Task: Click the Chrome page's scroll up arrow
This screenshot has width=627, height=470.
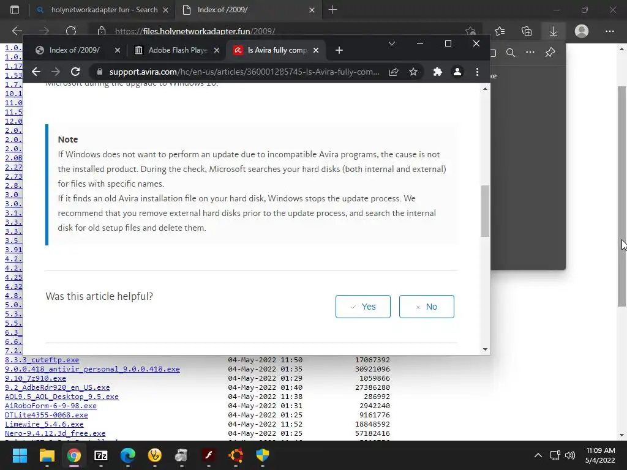Action: (485, 89)
